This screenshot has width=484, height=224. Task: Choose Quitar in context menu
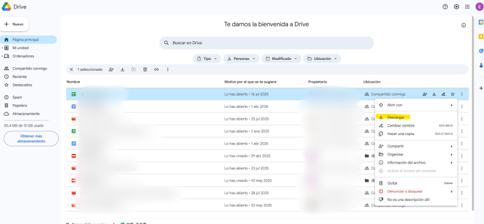(416, 183)
